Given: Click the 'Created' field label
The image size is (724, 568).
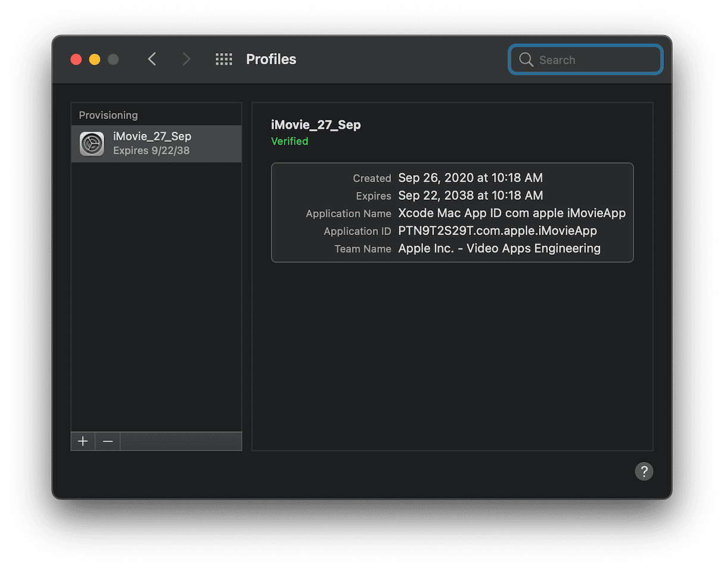Looking at the screenshot, I should [x=372, y=178].
